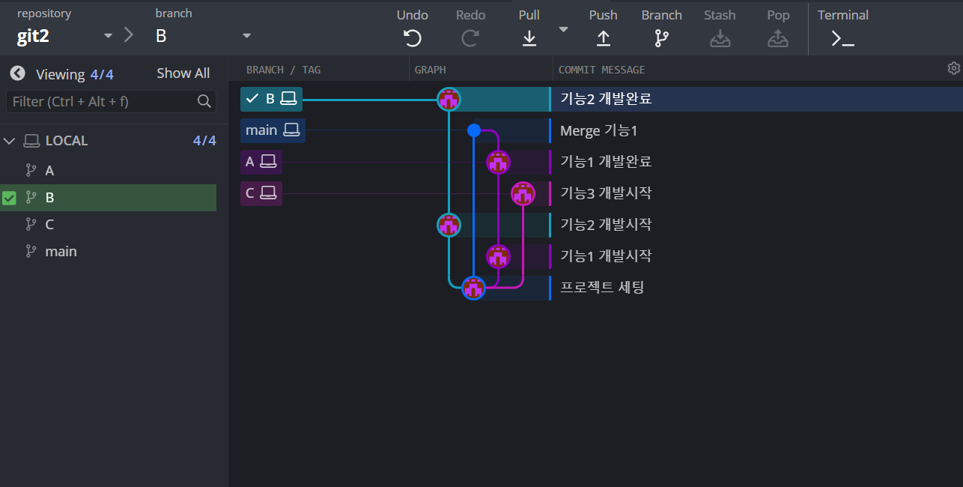Click the branch icon beside main
Viewport: 963px width, 487px height.
click(x=31, y=252)
